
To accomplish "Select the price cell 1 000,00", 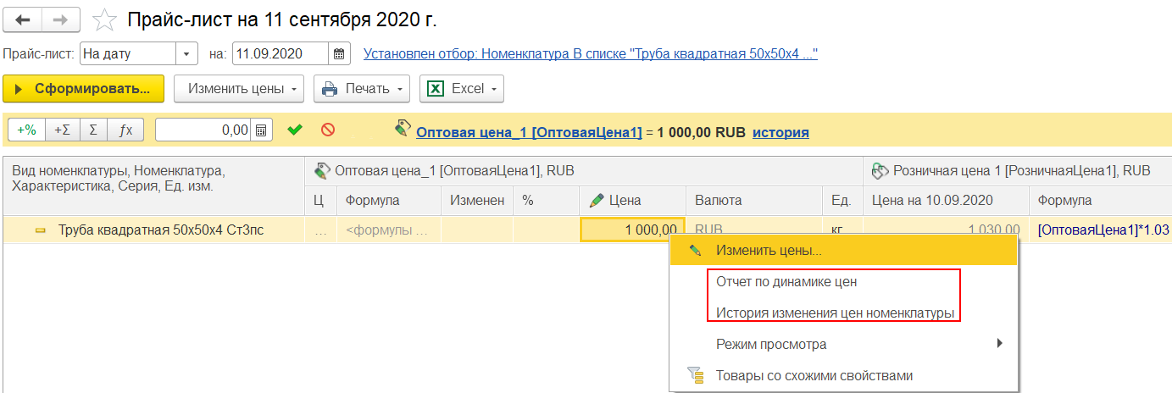I will (x=632, y=230).
